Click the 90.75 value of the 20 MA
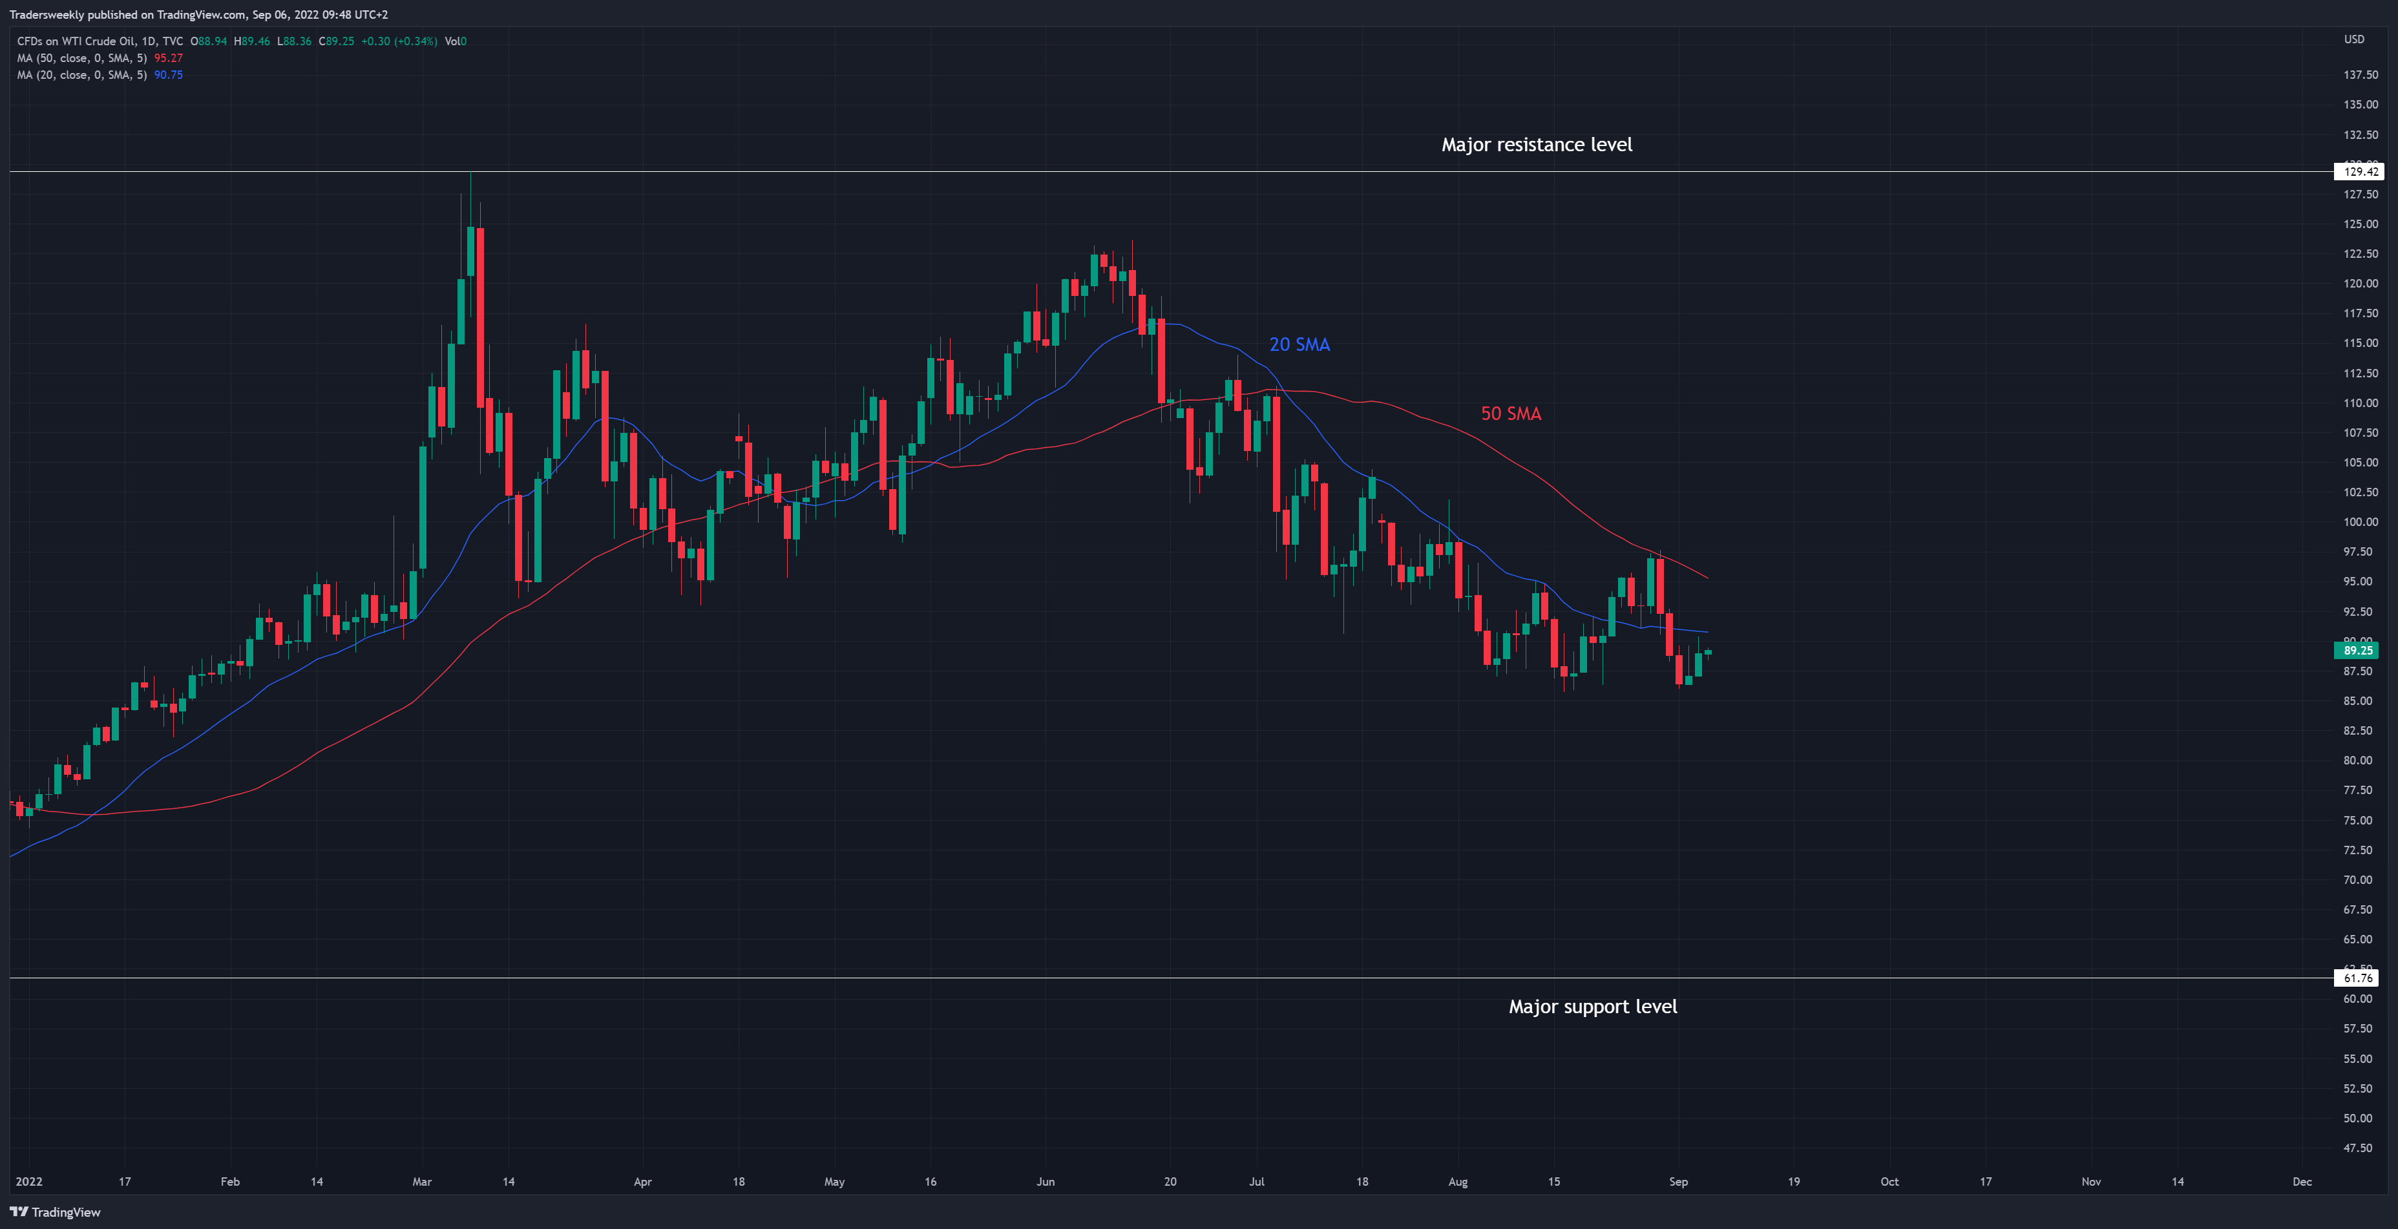 point(169,74)
